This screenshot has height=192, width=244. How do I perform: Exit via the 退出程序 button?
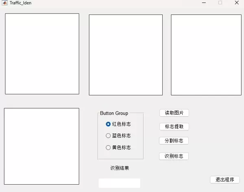[x=224, y=179]
